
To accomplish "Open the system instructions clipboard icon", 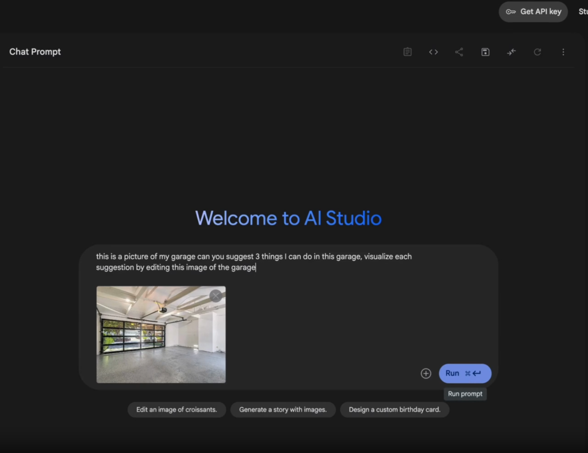I will (x=407, y=52).
